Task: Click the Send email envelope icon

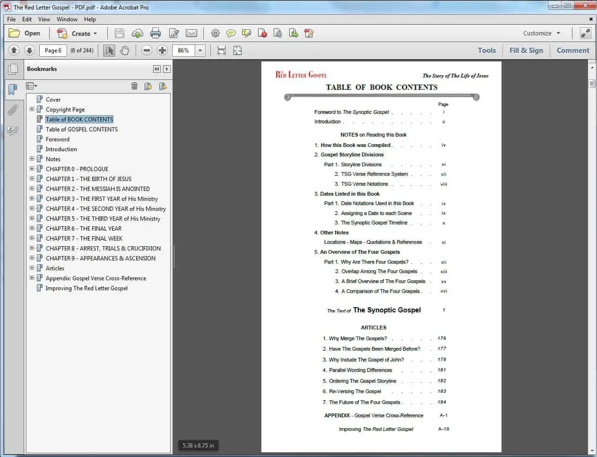Action: 191,33
